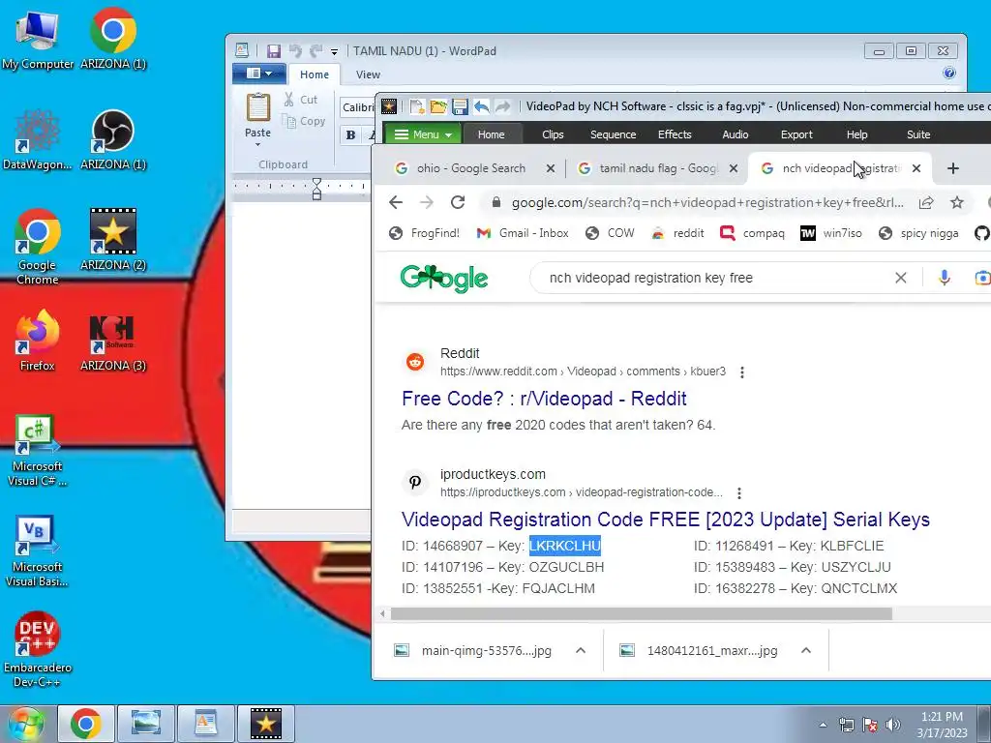Click Chrome address bar URL
This screenshot has height=743, width=991.
click(707, 203)
